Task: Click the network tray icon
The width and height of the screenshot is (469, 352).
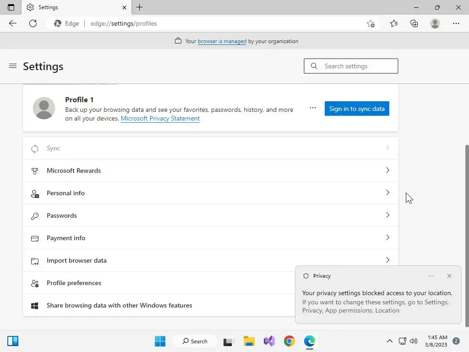Action: 402,341
